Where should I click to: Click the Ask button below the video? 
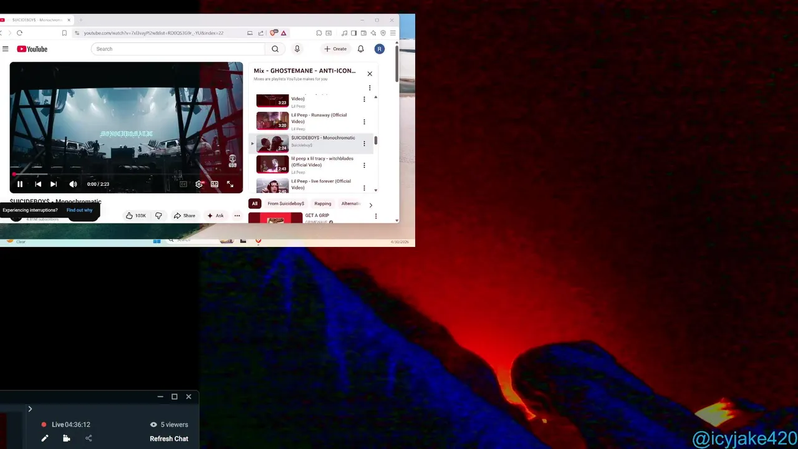coord(215,216)
